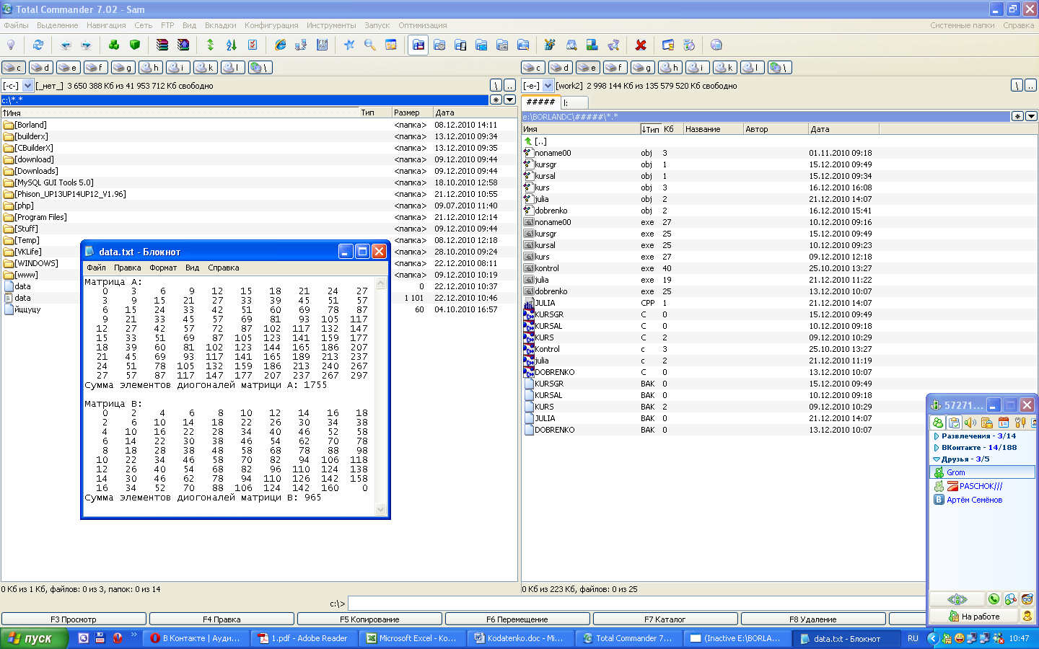Click the magnifier search icon in toolbar
This screenshot has width=1039, height=649.
(370, 45)
